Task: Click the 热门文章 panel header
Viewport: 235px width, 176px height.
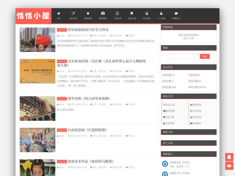Action: pyautogui.click(x=189, y=143)
